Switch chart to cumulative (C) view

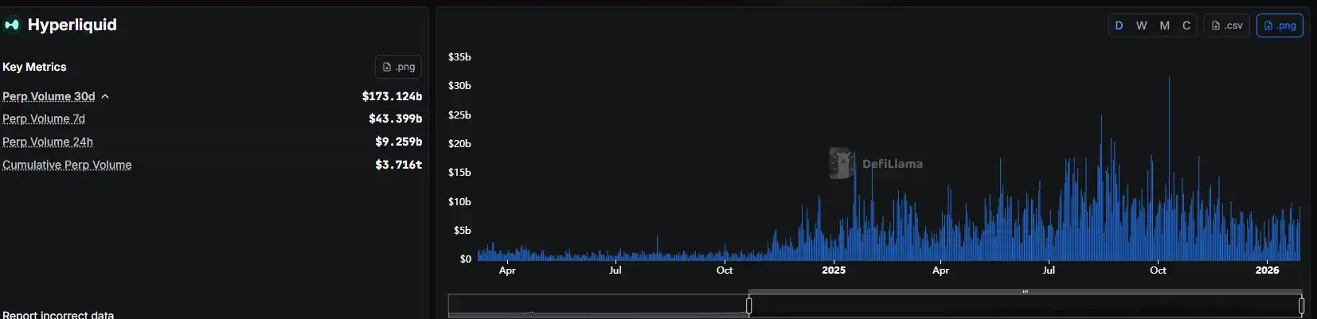pos(1186,25)
